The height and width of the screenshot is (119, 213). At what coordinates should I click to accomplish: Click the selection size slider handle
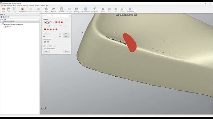[49, 26]
